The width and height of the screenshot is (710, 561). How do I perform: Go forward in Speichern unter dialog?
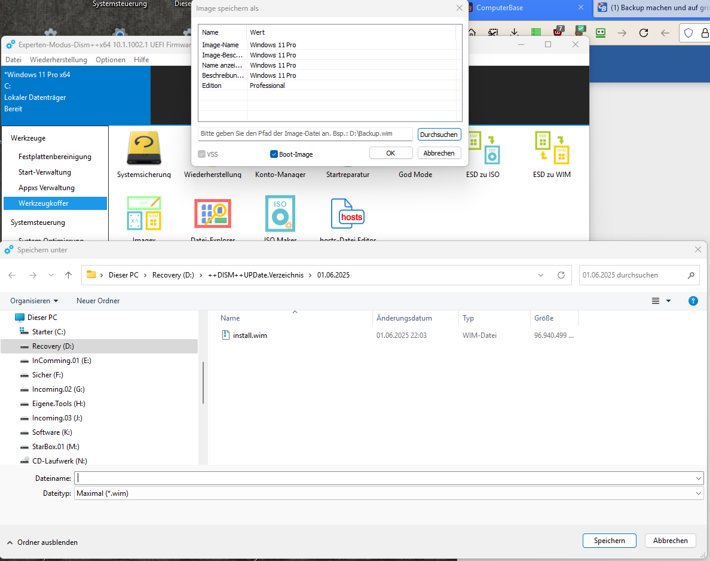[33, 275]
